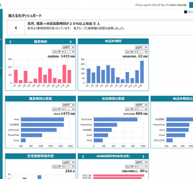Click the top pink bar in 長時間残業管理対象者 chart
193x179 pixels.
(119, 175)
